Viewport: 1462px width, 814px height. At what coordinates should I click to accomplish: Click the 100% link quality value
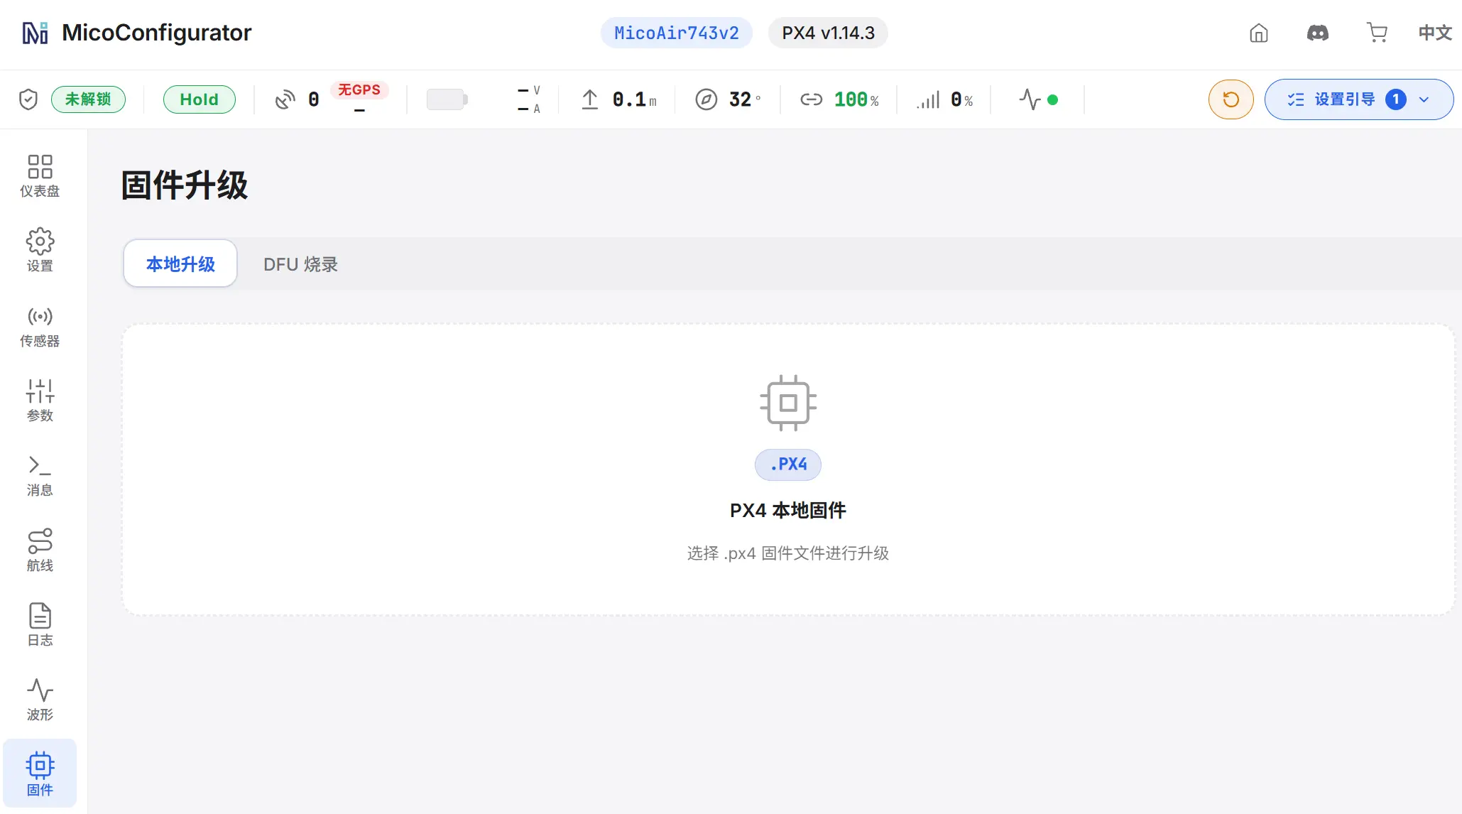click(x=856, y=99)
